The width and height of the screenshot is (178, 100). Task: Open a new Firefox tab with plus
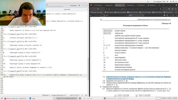(159, 5)
